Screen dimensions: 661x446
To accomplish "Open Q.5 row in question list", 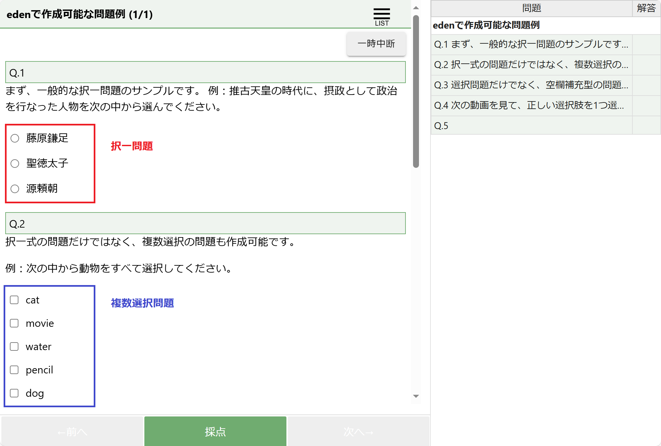I will (x=531, y=126).
